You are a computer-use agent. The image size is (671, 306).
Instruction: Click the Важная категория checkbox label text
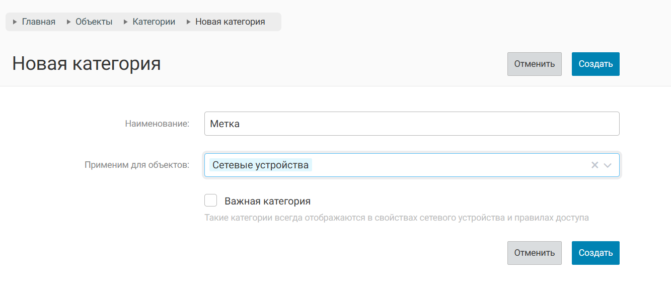267,201
